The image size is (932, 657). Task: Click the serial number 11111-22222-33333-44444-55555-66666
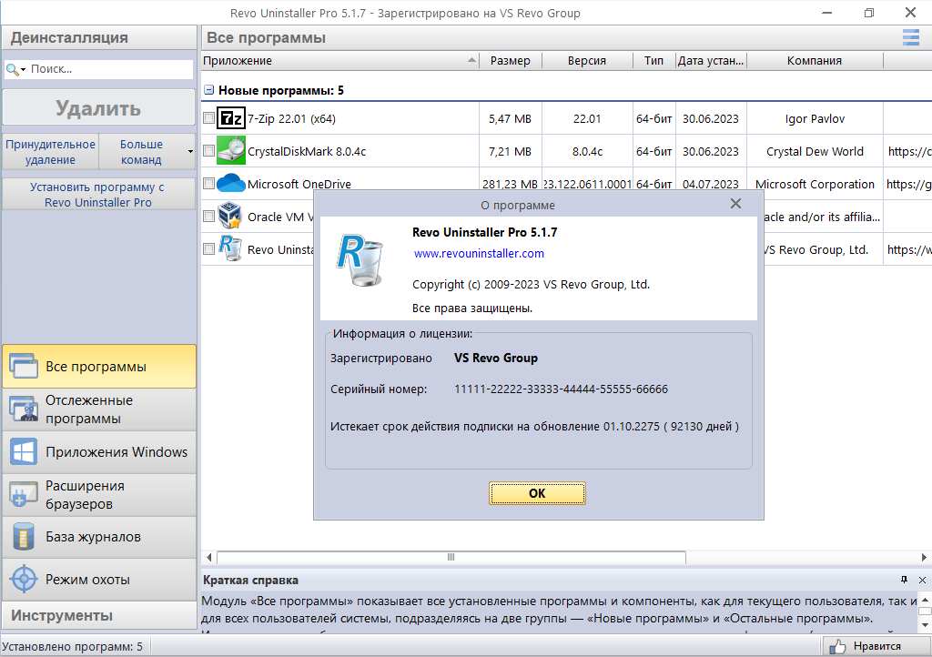point(561,389)
